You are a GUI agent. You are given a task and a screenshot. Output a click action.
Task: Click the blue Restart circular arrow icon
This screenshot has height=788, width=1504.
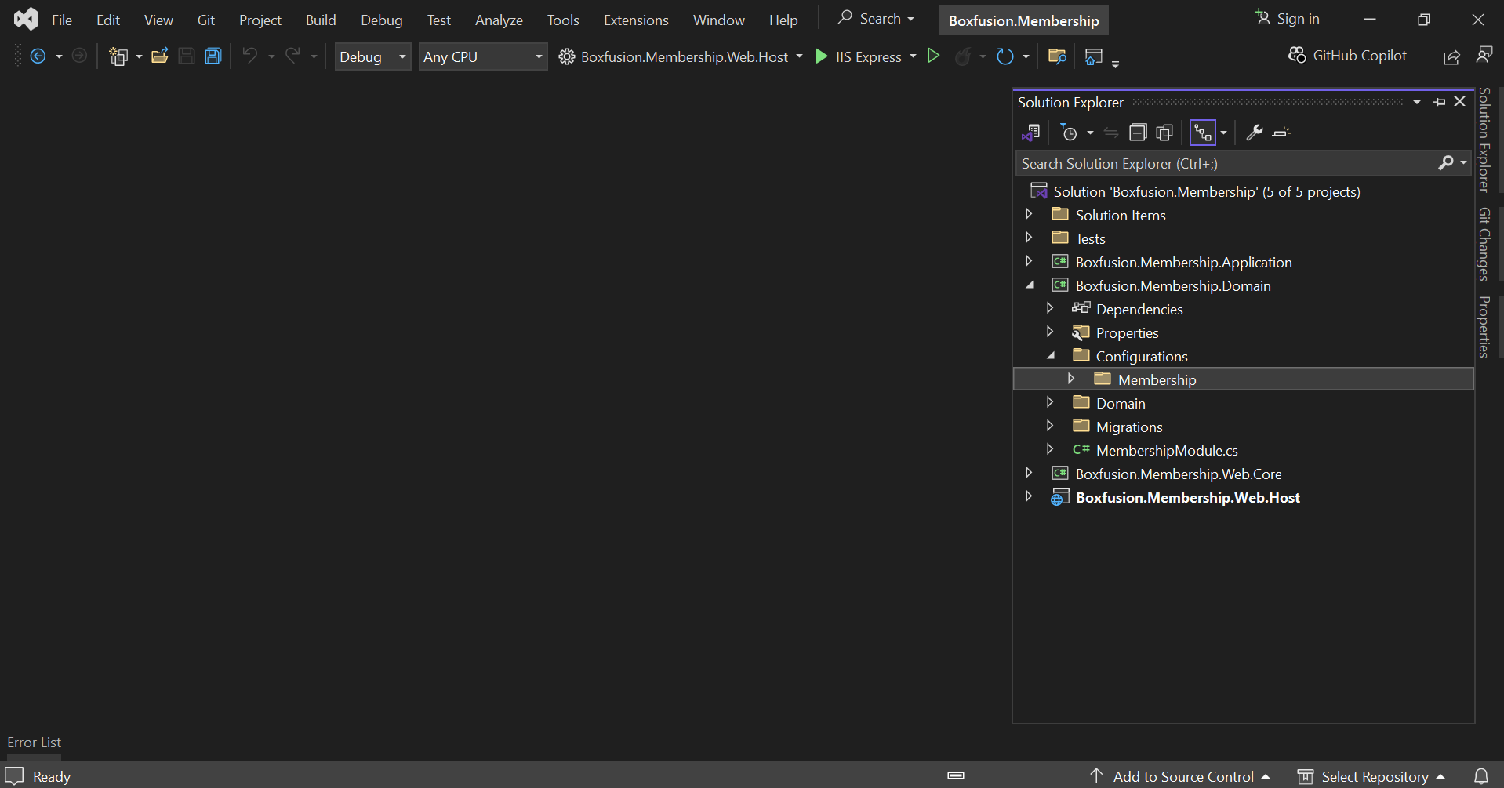pyautogui.click(x=1004, y=56)
